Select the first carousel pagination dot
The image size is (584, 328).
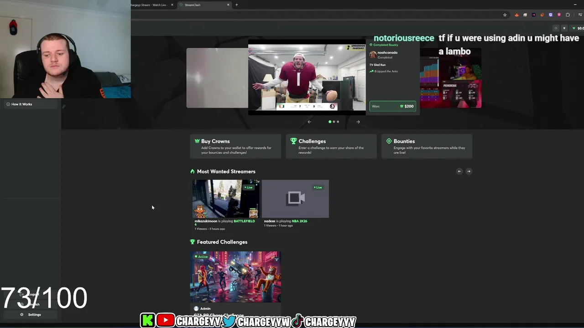pyautogui.click(x=330, y=122)
